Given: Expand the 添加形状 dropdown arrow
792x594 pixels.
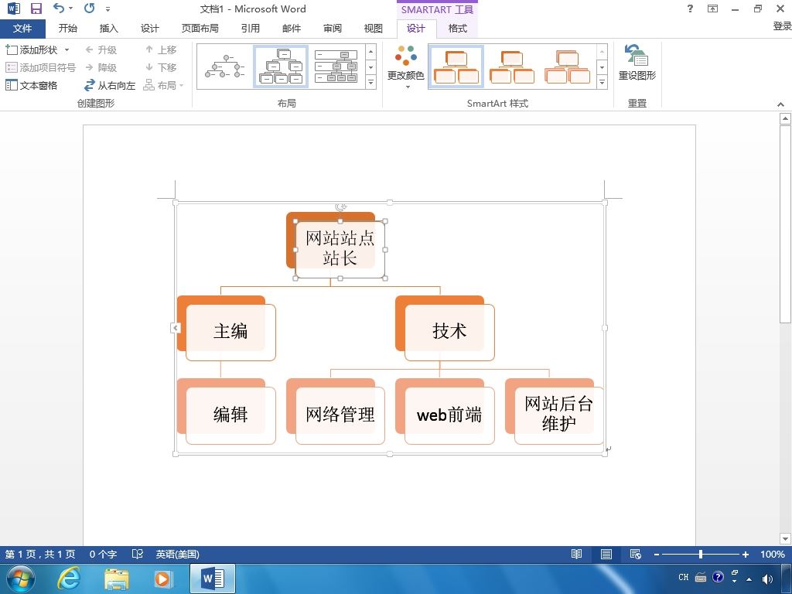Looking at the screenshot, I should coord(67,49).
